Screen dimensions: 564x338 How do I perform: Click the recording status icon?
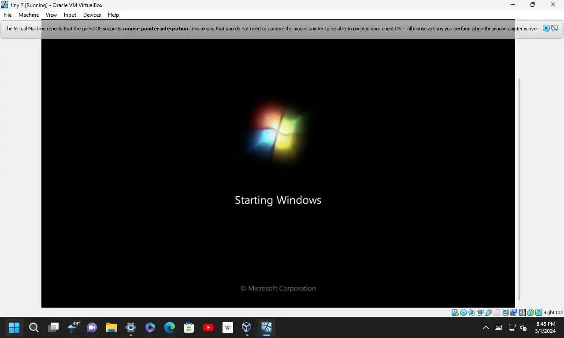(513, 312)
